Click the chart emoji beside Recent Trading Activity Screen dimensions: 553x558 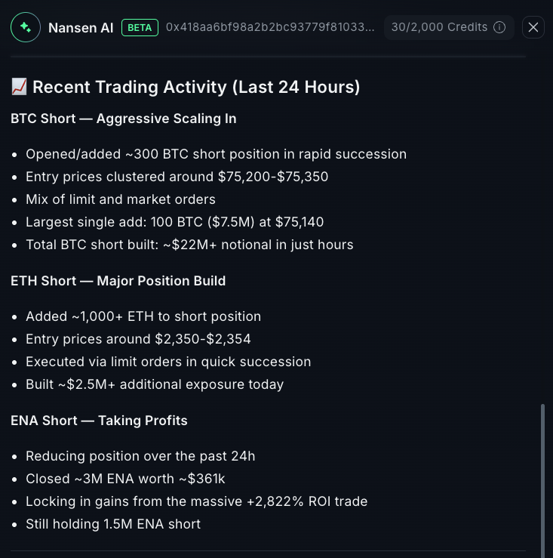[20, 87]
